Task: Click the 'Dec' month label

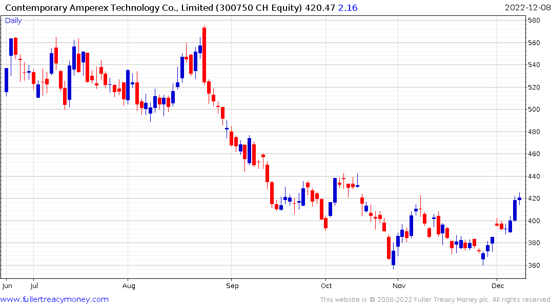Action: pyautogui.click(x=498, y=286)
